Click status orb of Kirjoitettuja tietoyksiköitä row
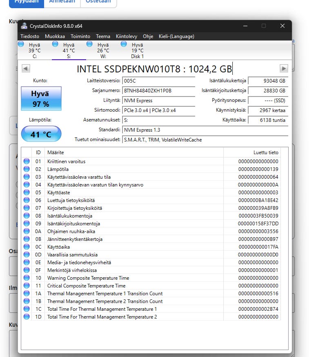This screenshot has width=309, height=357. tap(27, 208)
